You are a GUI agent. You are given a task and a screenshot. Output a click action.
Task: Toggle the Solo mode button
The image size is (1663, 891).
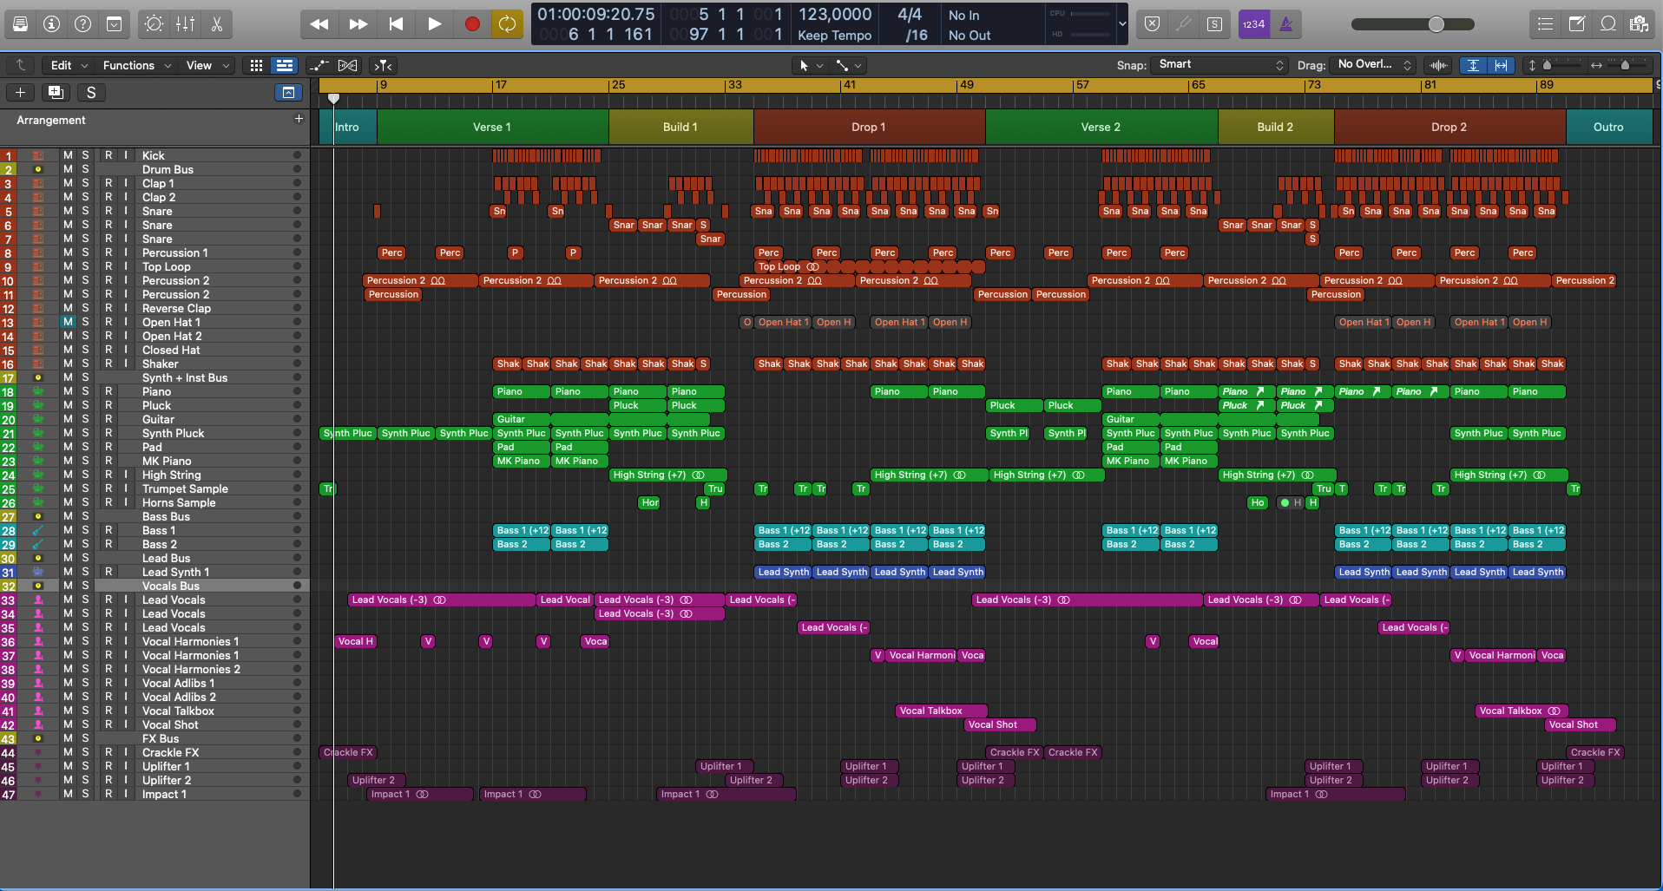(x=1214, y=24)
